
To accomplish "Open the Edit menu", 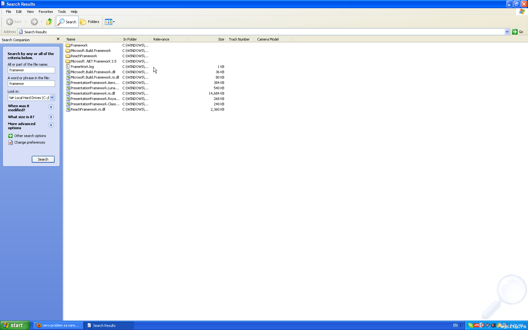I will (x=19, y=12).
